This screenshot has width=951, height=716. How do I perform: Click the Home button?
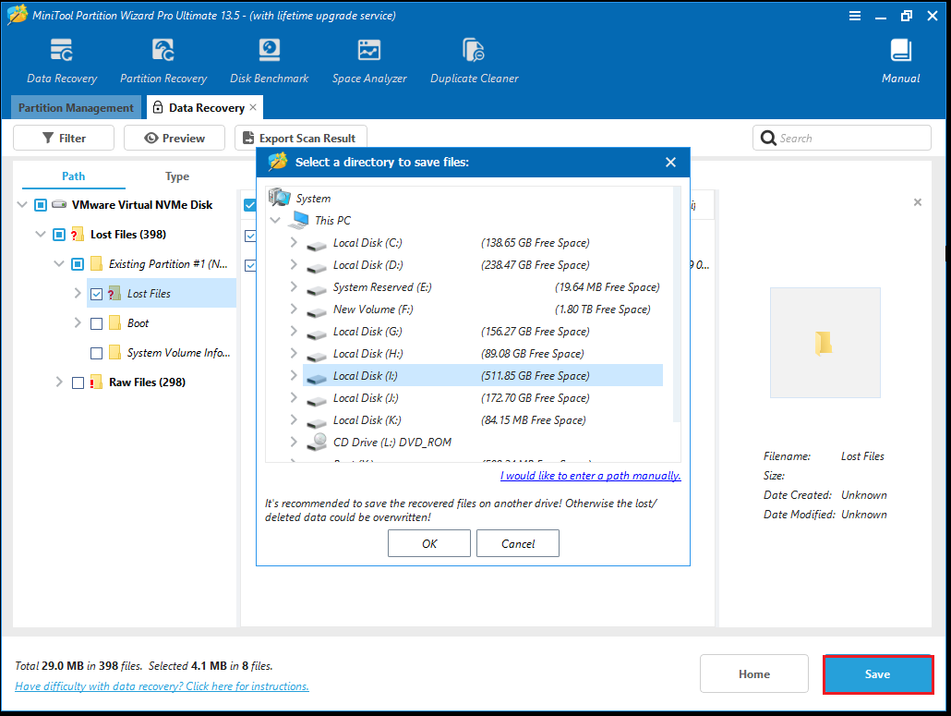click(x=754, y=674)
